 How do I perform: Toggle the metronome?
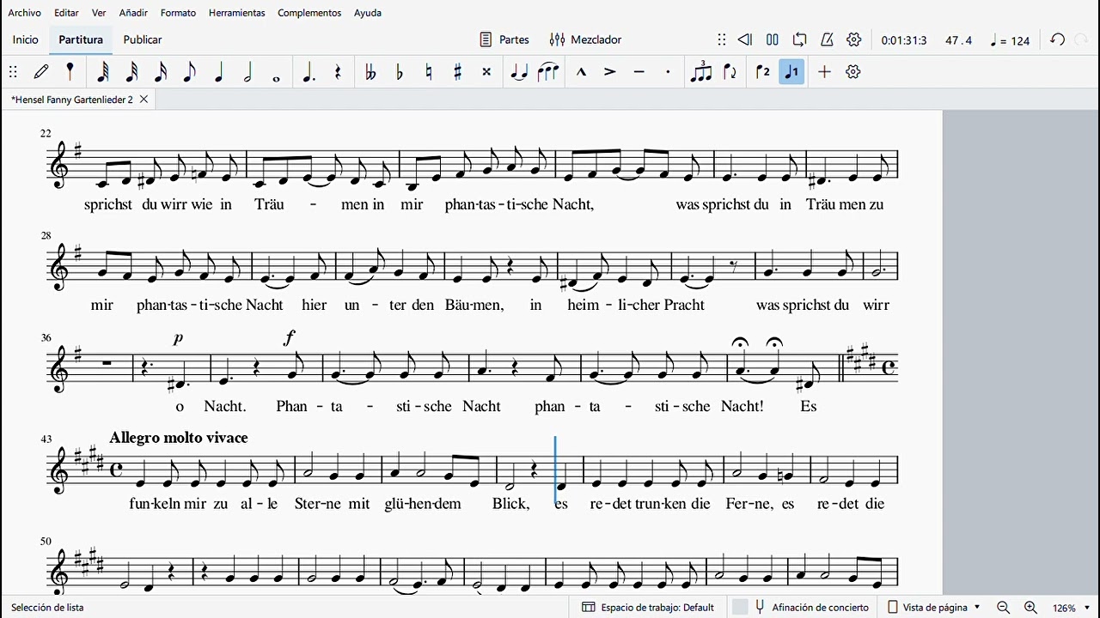coord(827,39)
